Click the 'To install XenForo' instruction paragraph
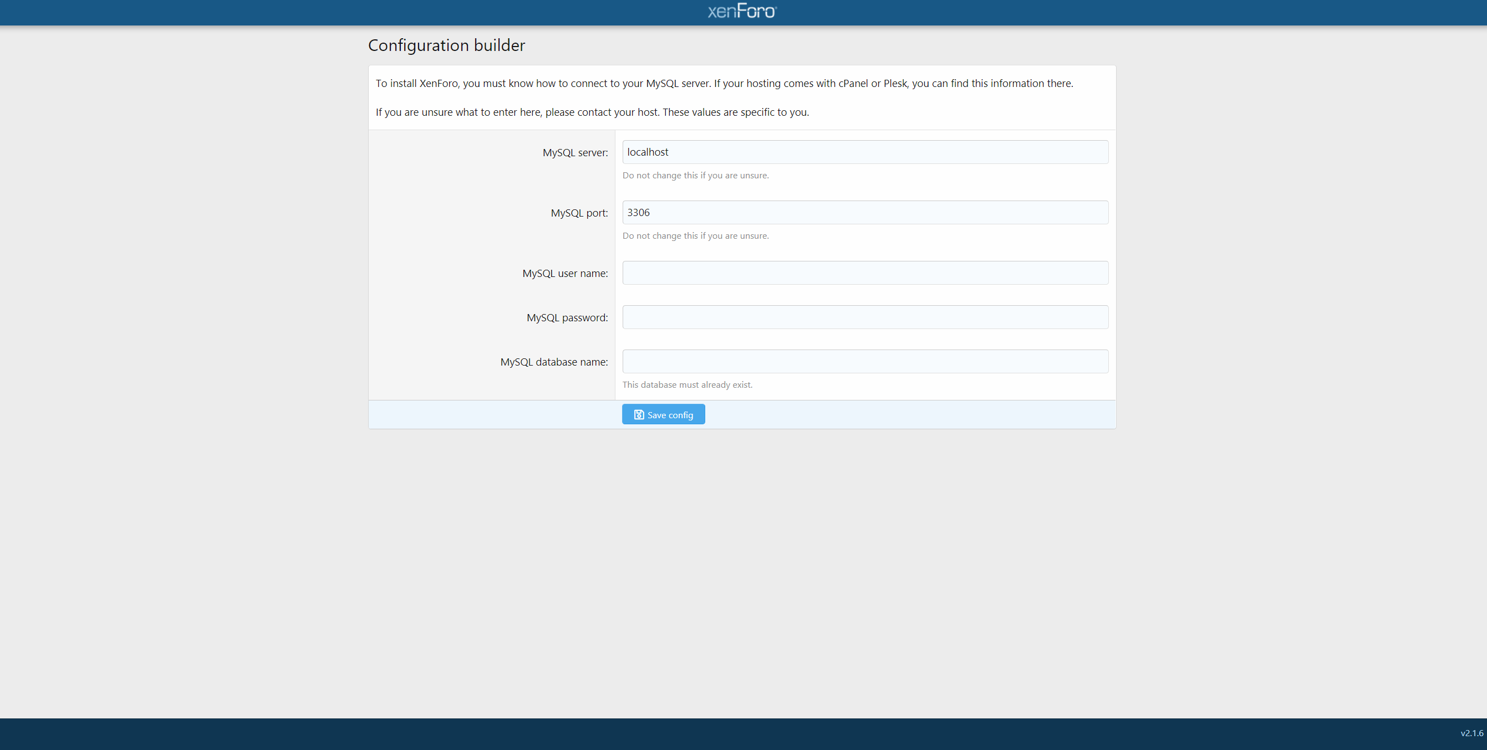Image resolution: width=1487 pixels, height=750 pixels. point(724,84)
